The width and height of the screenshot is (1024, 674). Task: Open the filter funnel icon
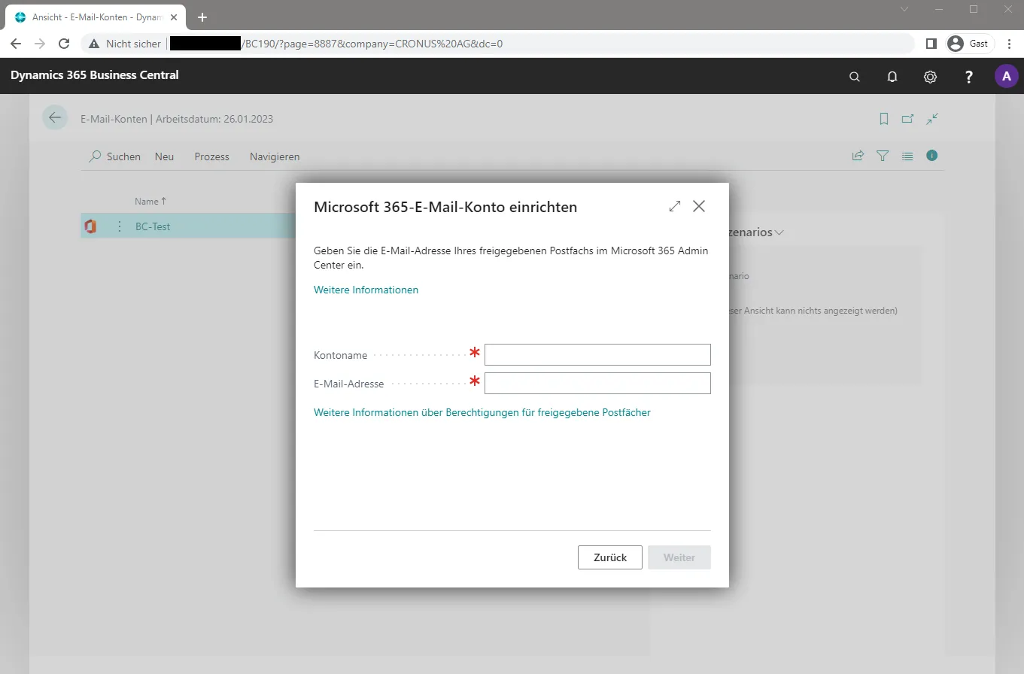(x=883, y=156)
